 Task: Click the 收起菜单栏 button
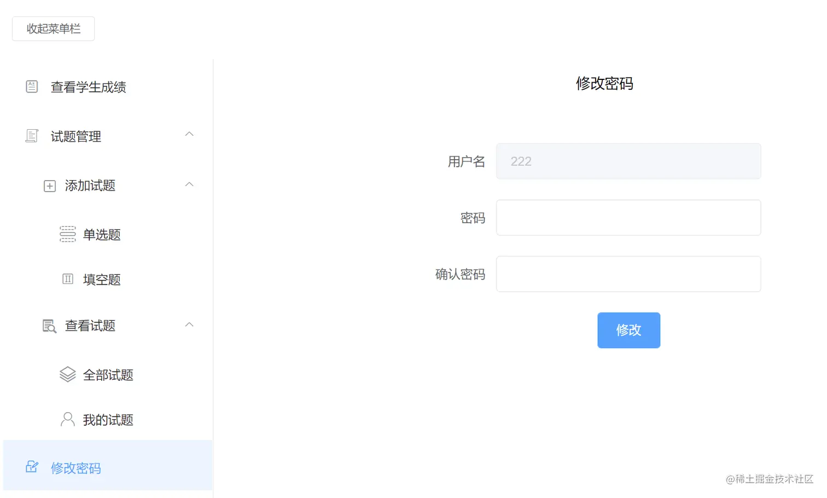(x=53, y=28)
